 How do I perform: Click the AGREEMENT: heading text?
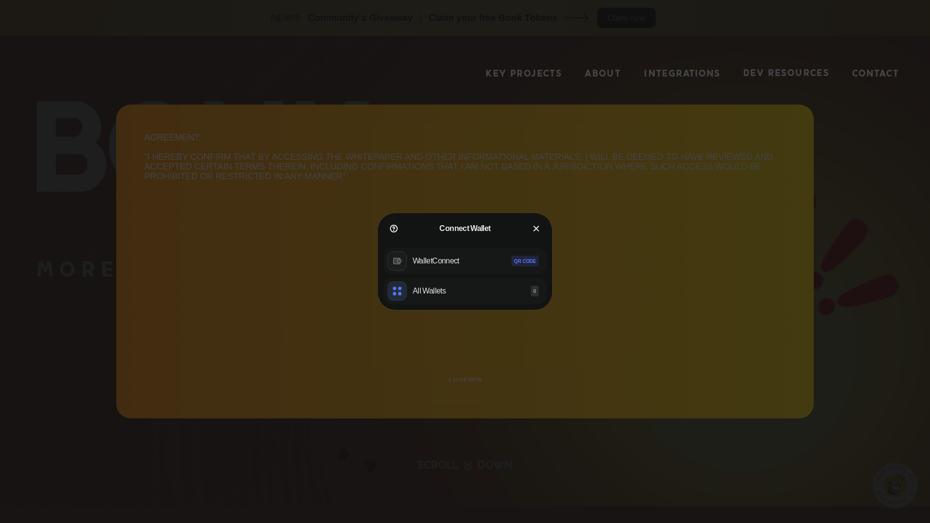point(172,138)
